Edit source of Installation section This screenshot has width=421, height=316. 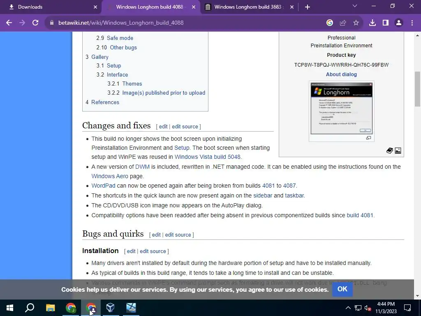point(153,251)
